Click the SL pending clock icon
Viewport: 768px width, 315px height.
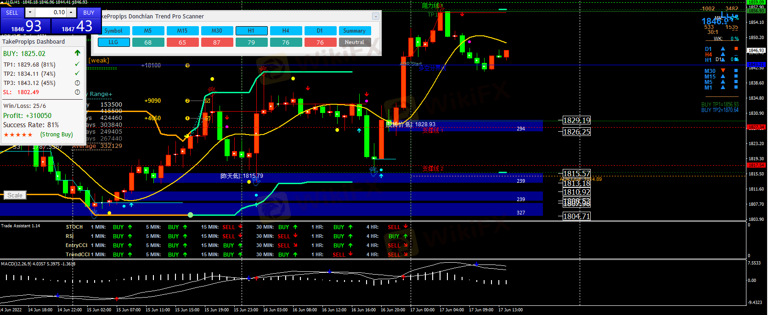click(x=77, y=92)
